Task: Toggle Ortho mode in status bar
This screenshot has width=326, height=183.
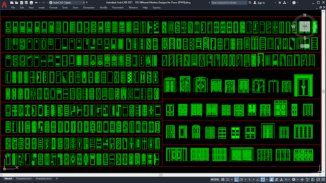Action: click(236, 179)
